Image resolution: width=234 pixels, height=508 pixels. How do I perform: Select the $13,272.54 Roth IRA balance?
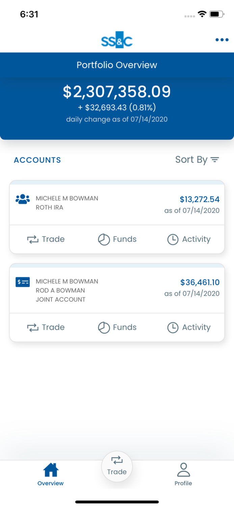200,199
